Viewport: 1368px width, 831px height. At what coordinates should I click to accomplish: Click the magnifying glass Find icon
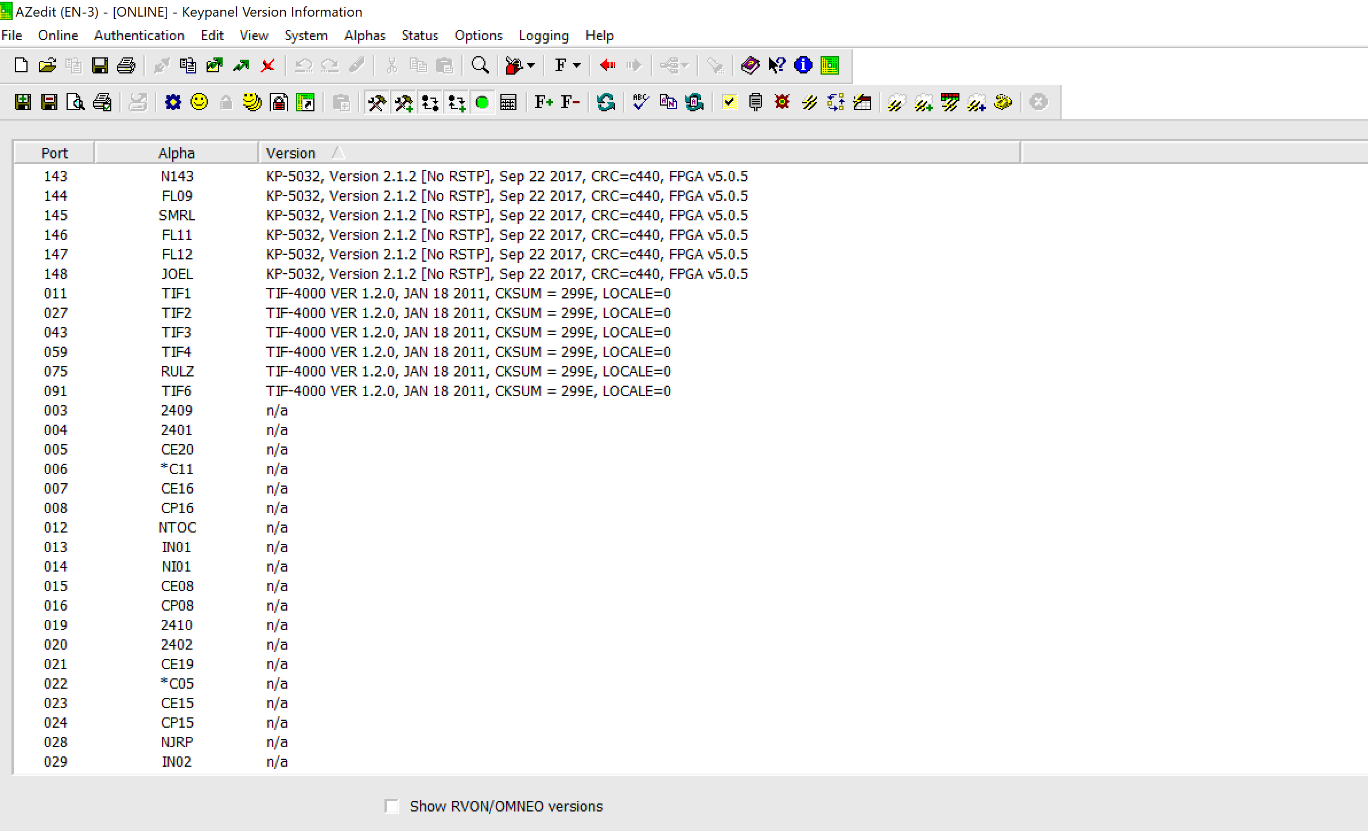[x=480, y=65]
